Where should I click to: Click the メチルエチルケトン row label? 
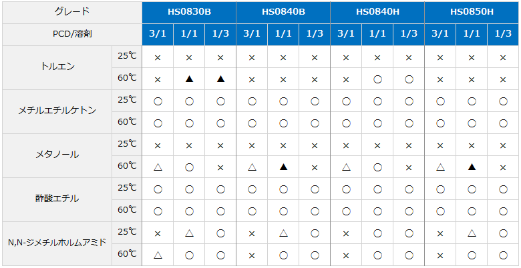[x=57, y=111]
